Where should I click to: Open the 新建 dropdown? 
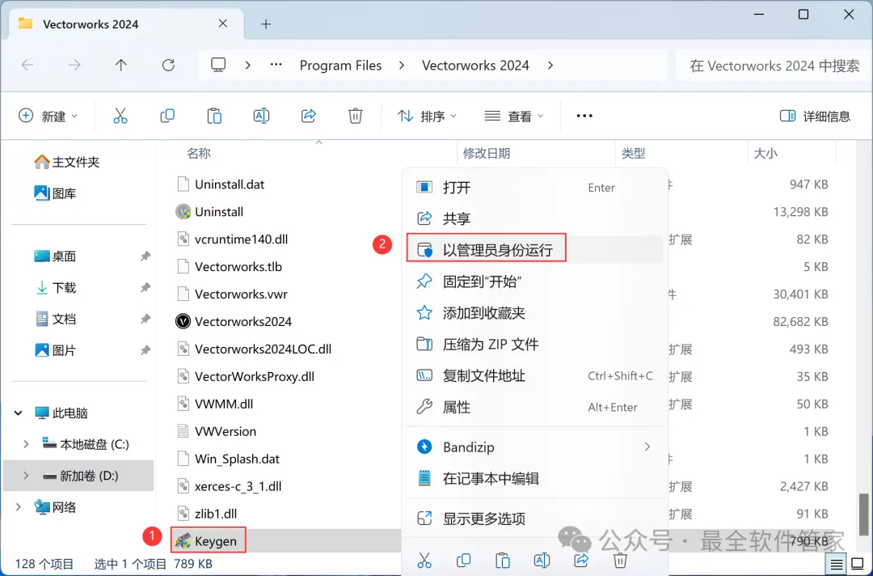(x=48, y=116)
